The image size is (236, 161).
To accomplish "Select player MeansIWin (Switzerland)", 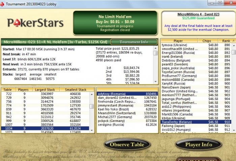I will click(127, 113).
